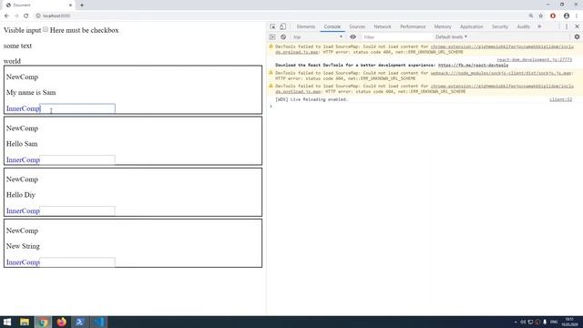Open Chrome's three-dot menu
Image resolution: width=583 pixels, height=328 pixels.
(577, 16)
